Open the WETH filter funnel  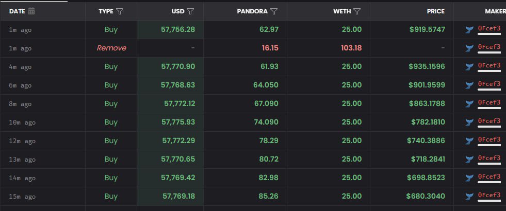[x=357, y=11]
